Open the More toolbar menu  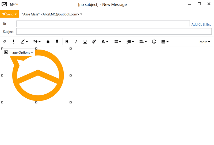pos(205,42)
